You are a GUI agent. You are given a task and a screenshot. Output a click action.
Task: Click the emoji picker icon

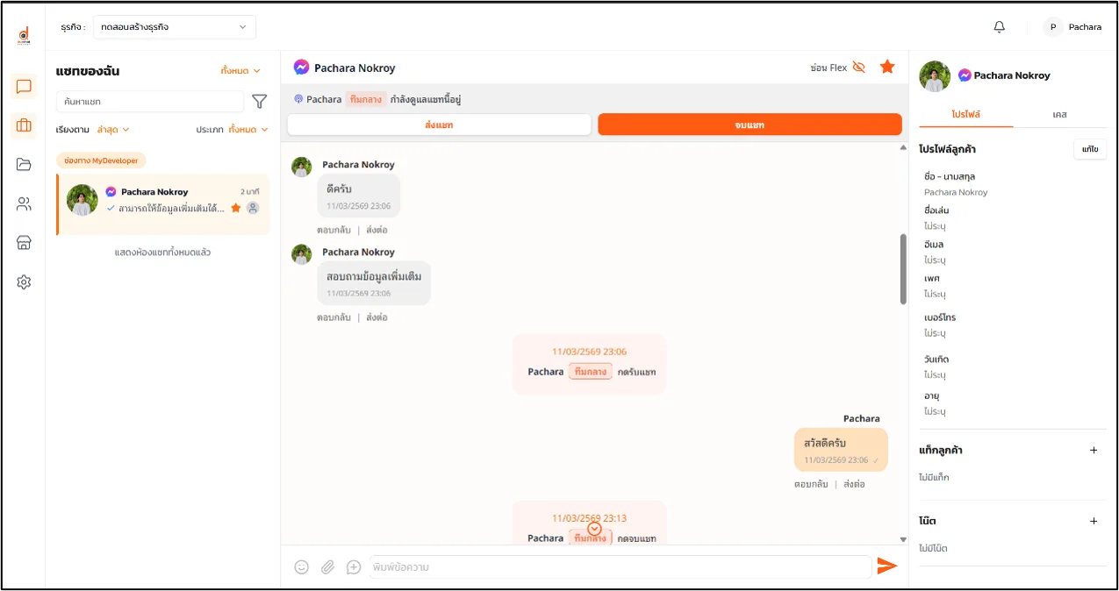click(x=302, y=567)
